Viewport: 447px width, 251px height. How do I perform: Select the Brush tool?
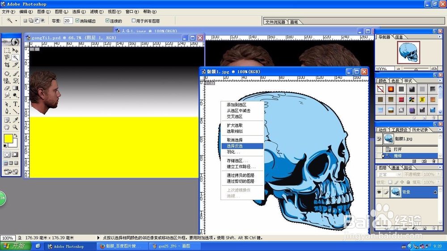15,74
